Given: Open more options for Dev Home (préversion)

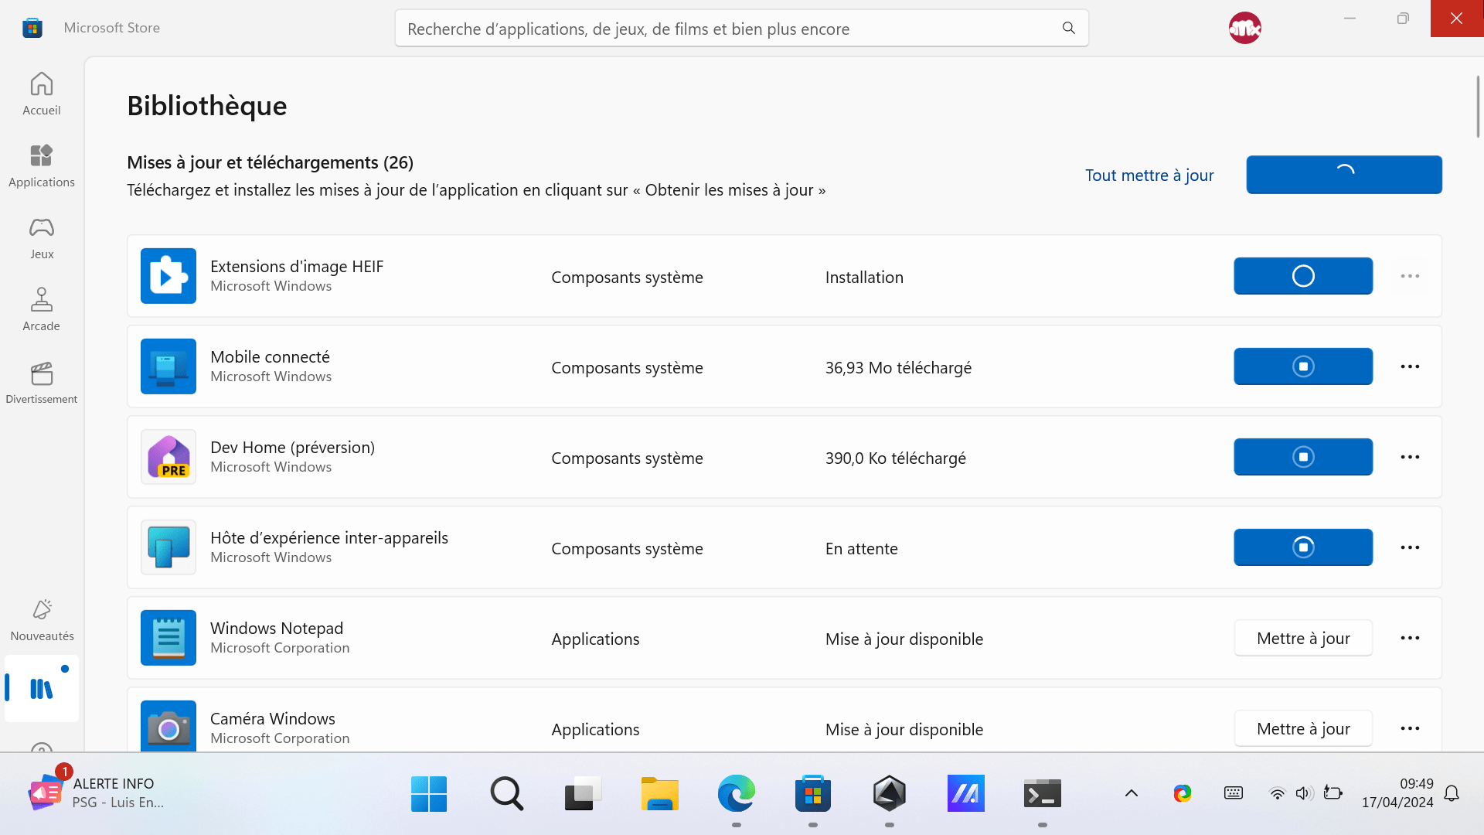Looking at the screenshot, I should tap(1410, 457).
